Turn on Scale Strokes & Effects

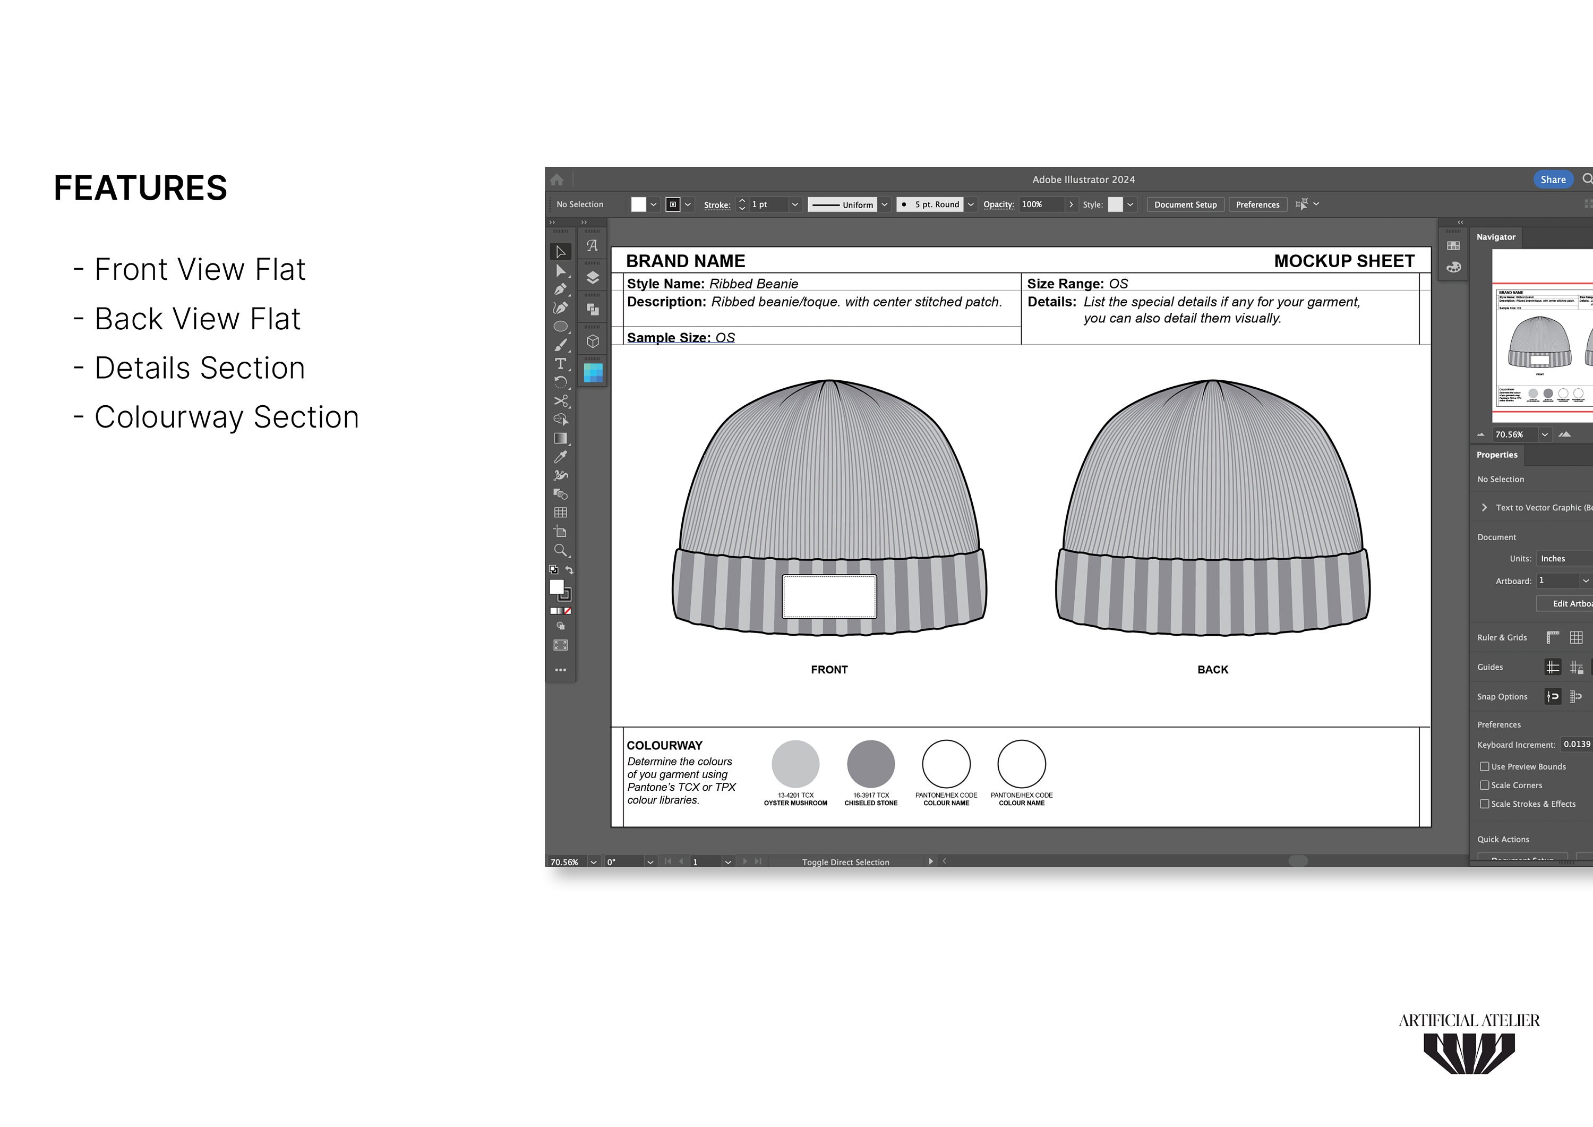click(x=1485, y=804)
